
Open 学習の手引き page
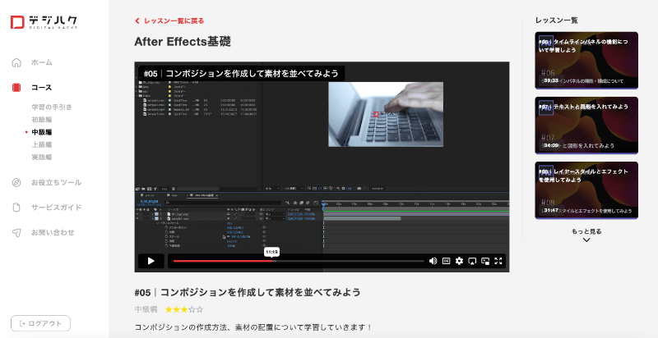tap(52, 107)
